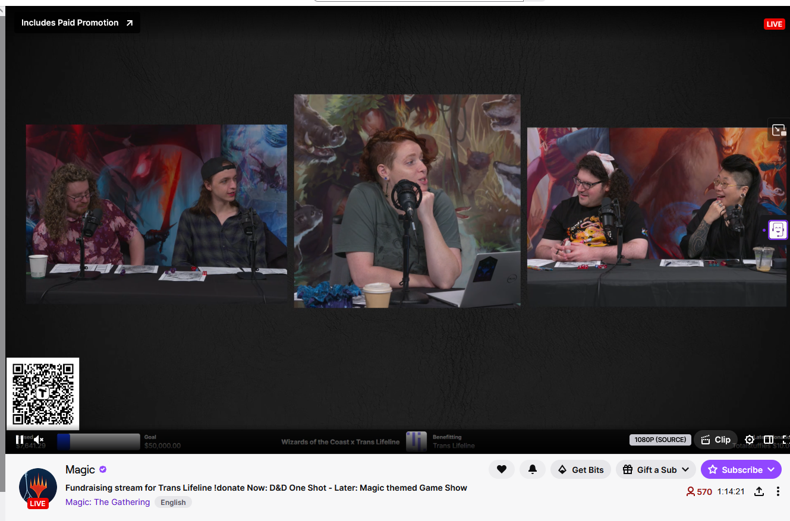Viewport: 790px width, 521px height.
Task: Click the QR code on the stream
Action: (x=43, y=393)
